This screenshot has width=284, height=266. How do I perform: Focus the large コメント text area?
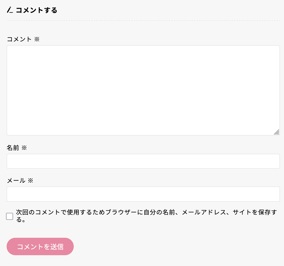(x=143, y=90)
